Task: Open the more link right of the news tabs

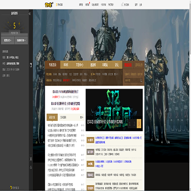Action: [x=82, y=117]
